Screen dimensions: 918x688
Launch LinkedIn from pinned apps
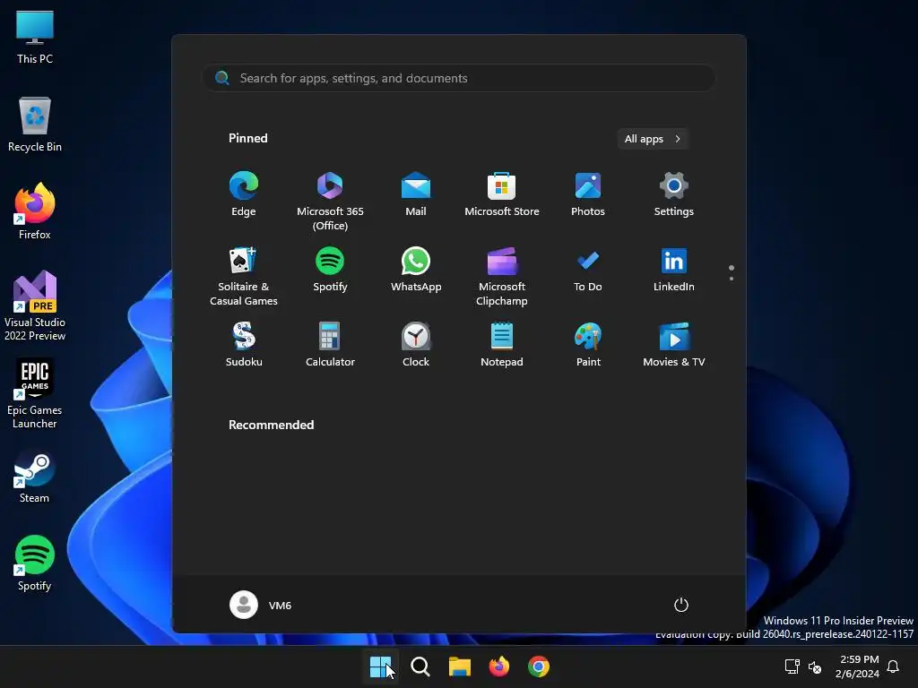tap(674, 270)
